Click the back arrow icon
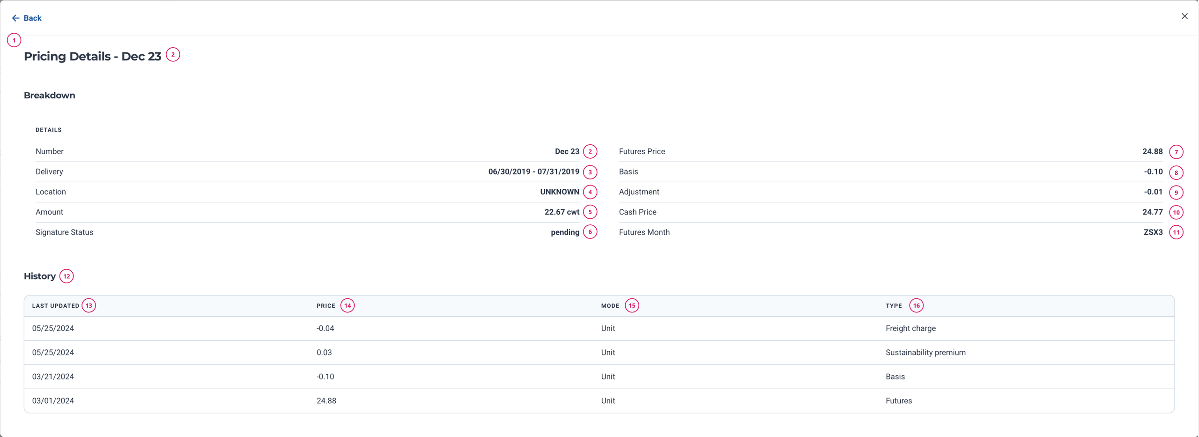The height and width of the screenshot is (437, 1199). tap(15, 18)
